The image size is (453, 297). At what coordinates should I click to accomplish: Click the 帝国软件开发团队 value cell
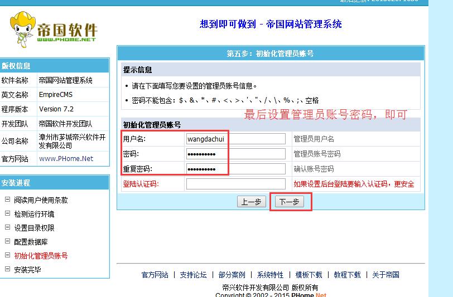(x=73, y=124)
